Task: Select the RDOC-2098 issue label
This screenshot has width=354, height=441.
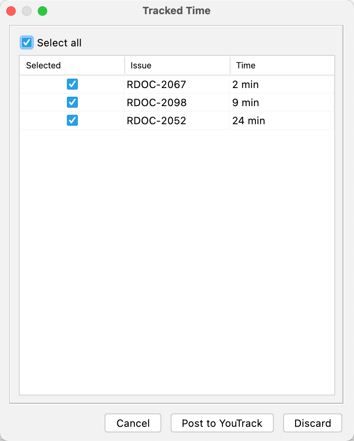Action: tap(156, 103)
